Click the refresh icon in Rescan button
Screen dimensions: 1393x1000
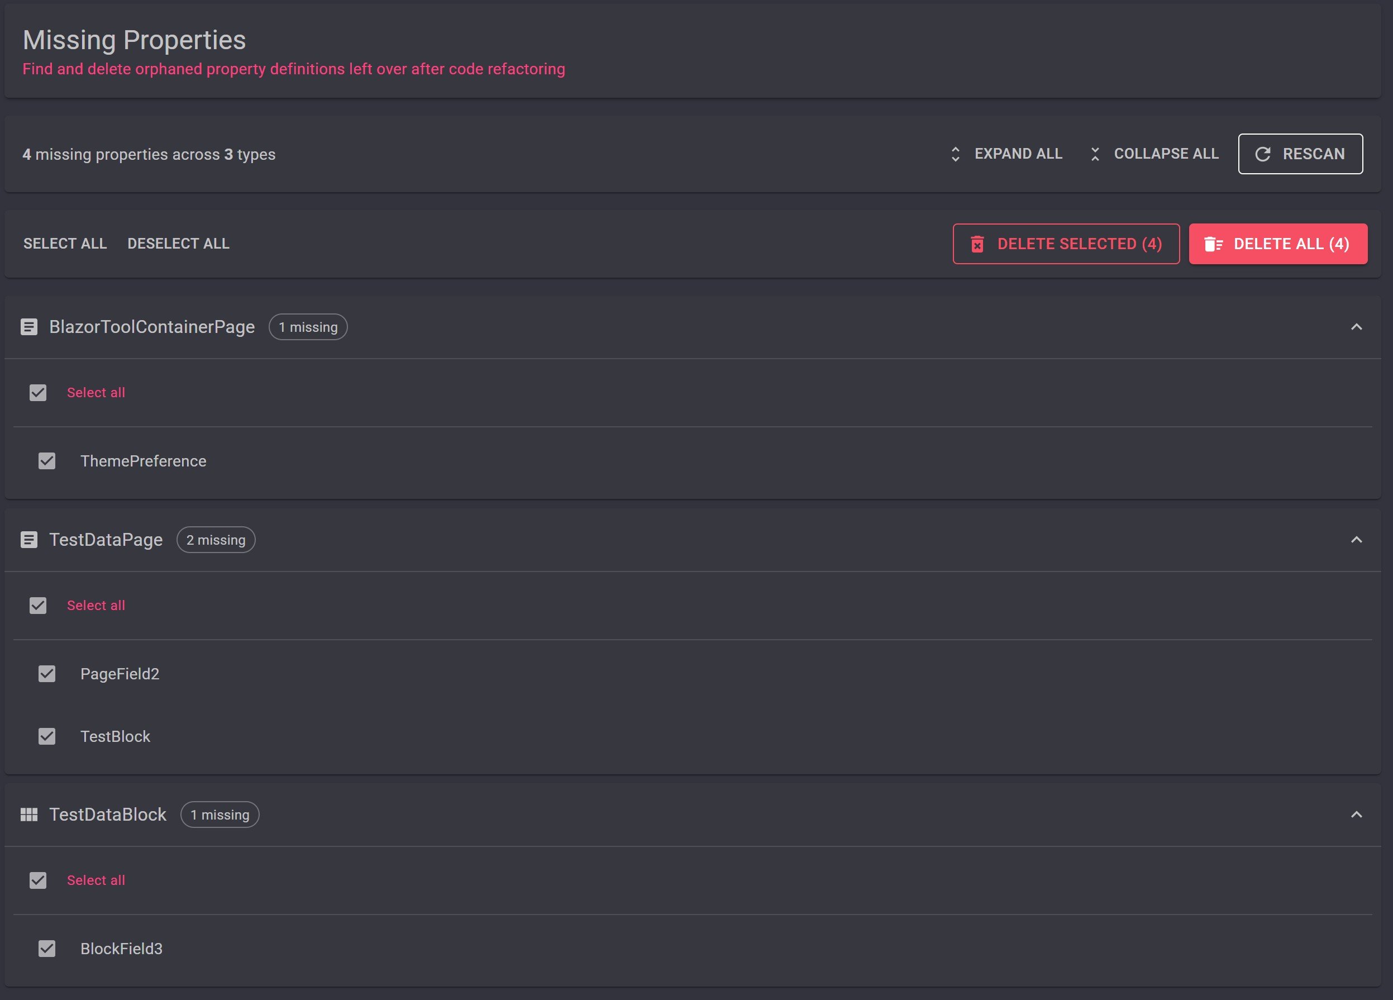1263,154
